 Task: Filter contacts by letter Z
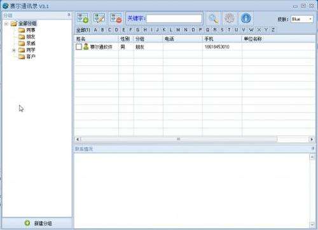pos(273,30)
